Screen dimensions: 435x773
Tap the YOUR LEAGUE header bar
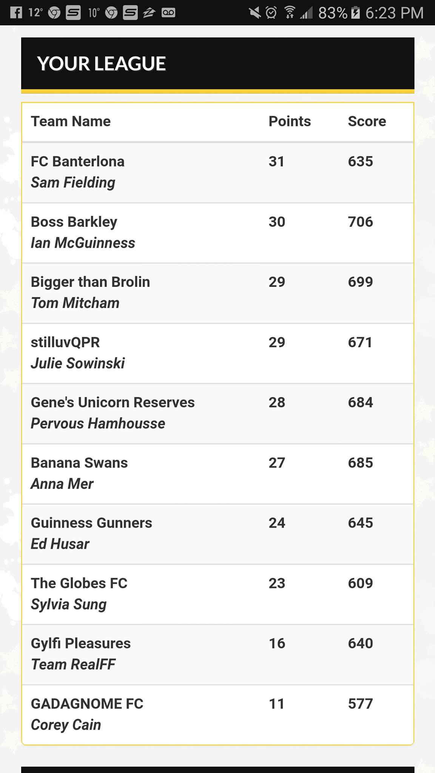(217, 63)
